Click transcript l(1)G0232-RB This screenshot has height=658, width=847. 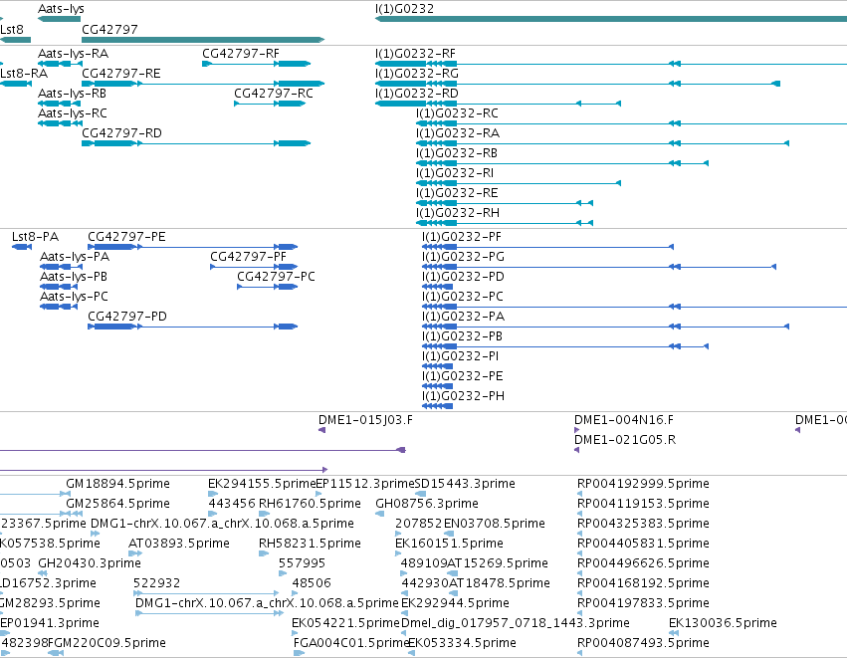pyautogui.click(x=562, y=163)
